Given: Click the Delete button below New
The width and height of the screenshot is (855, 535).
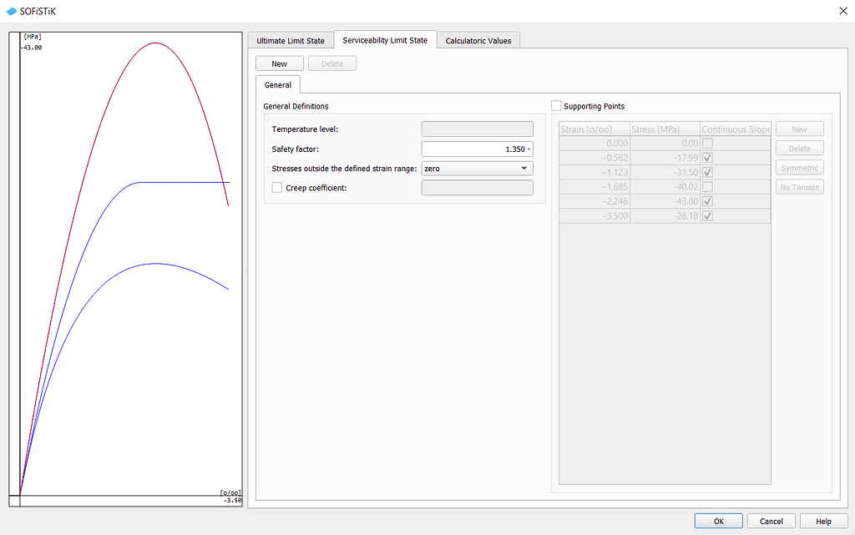Looking at the screenshot, I should 331,63.
